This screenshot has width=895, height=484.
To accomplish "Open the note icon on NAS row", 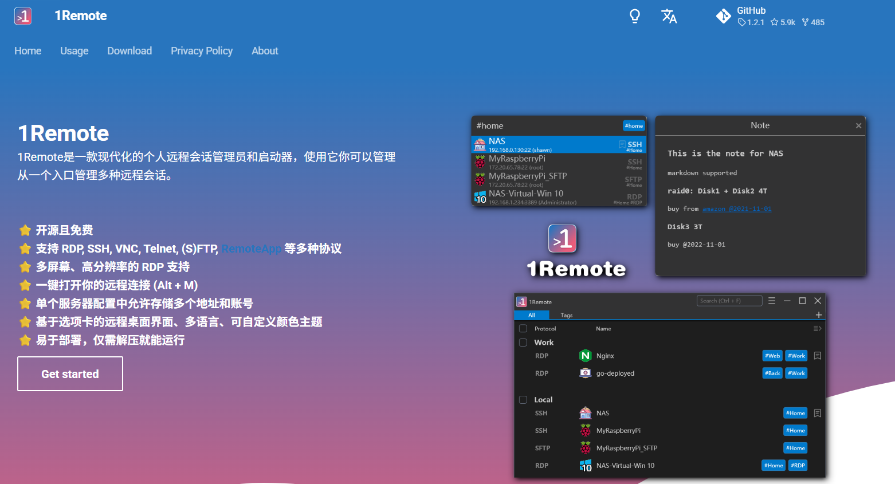I will pos(818,413).
